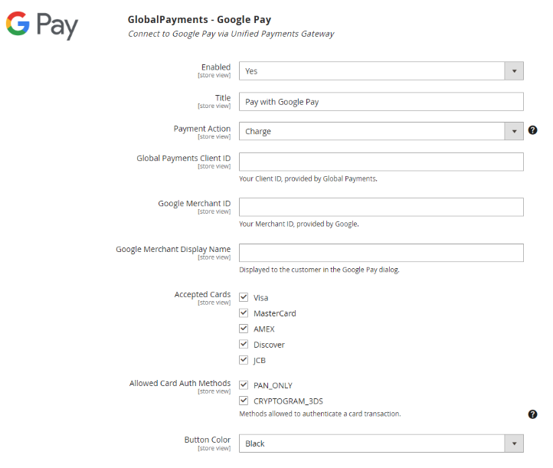Open the Button Color dropdown

(x=381, y=443)
